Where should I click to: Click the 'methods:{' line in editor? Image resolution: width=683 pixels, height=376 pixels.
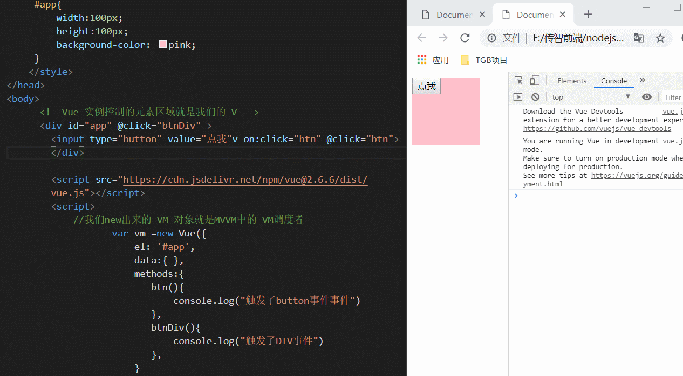click(x=159, y=274)
